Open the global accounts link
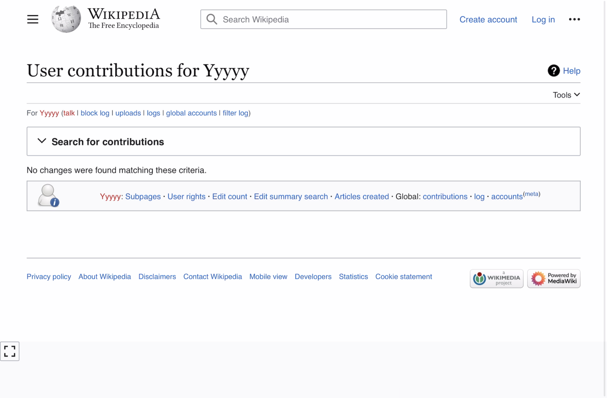This screenshot has width=607, height=398. [191, 113]
